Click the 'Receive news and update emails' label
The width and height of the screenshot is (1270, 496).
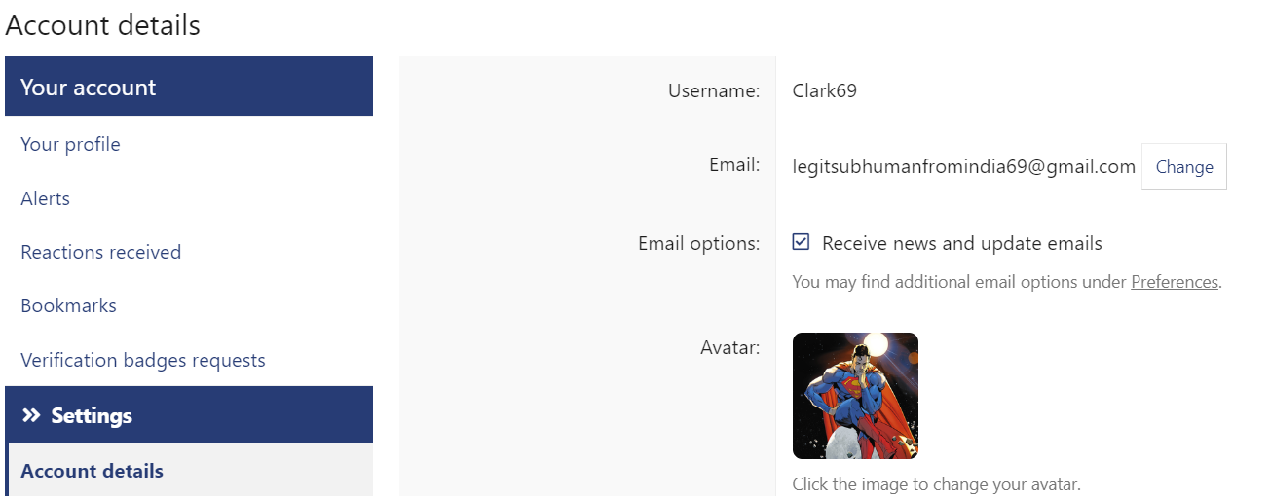point(961,243)
